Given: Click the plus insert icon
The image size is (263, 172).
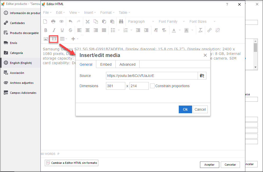Looking at the screenshot, I should (x=73, y=39).
